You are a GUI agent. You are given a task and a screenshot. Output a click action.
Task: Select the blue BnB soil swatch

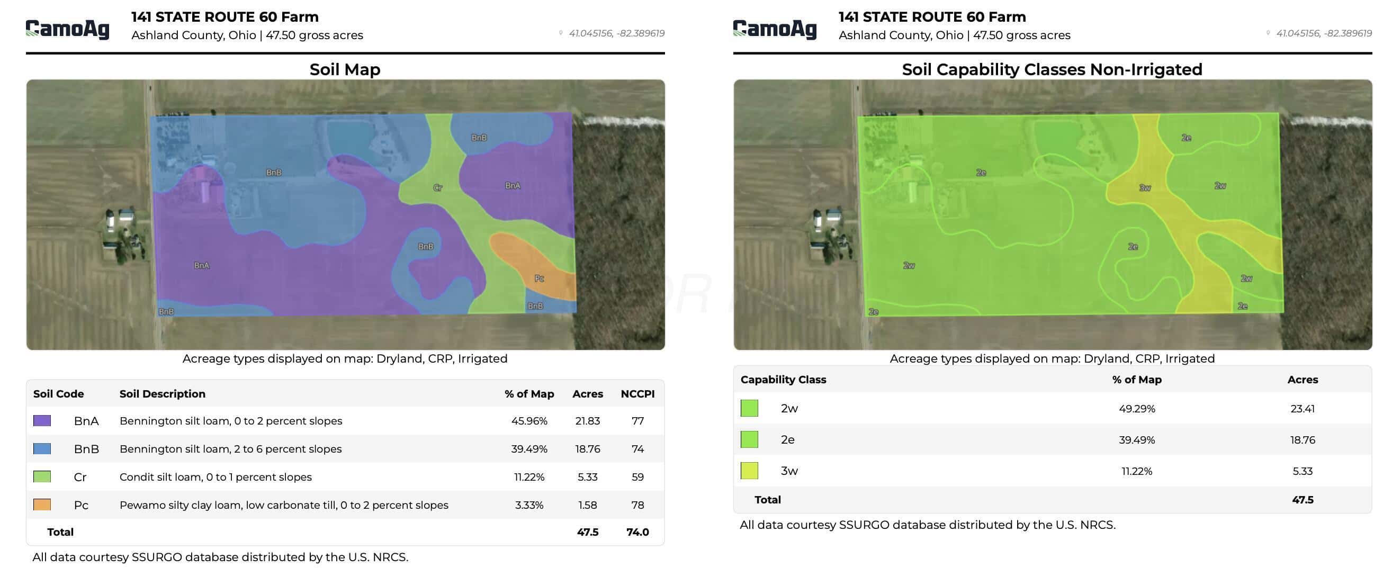coord(42,449)
